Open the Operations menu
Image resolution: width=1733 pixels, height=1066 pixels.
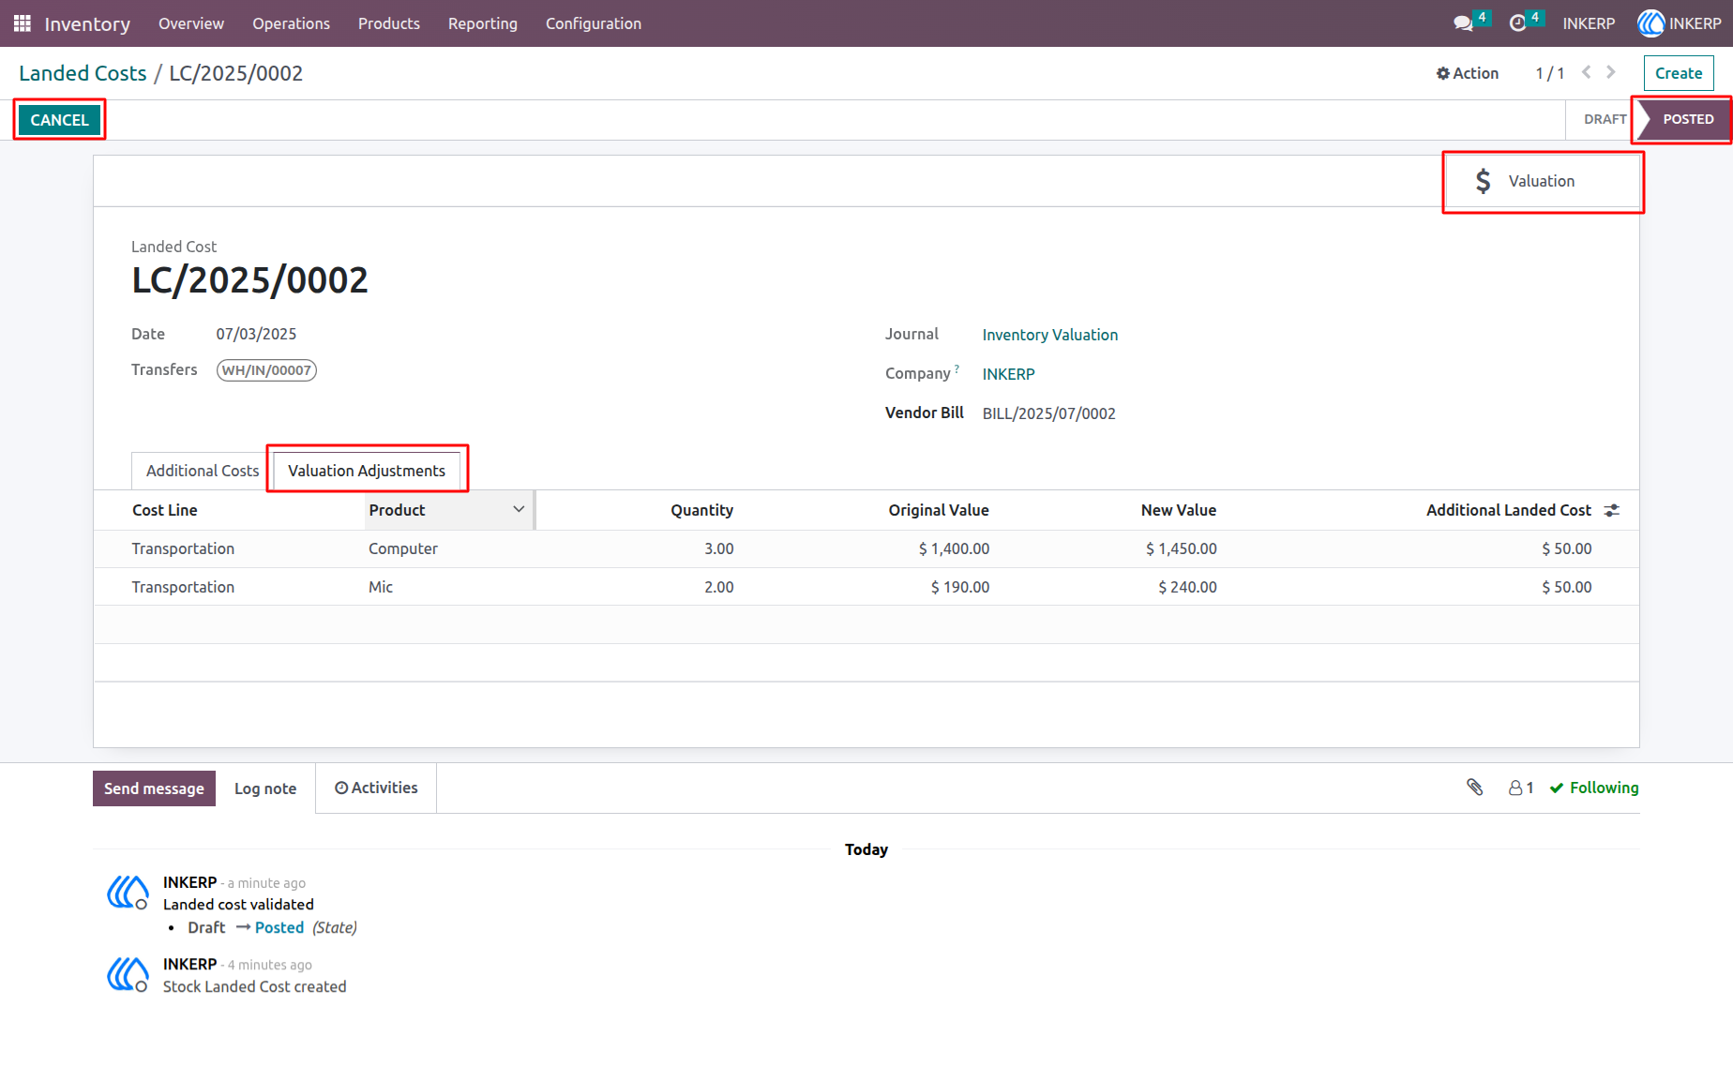coord(291,23)
